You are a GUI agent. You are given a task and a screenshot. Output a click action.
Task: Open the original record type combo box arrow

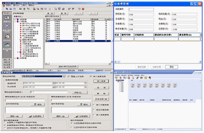tap(64, 76)
